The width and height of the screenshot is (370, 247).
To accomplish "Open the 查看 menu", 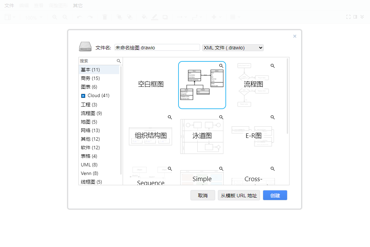I will (x=38, y=5).
